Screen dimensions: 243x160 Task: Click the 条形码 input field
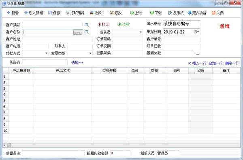tap(45, 62)
